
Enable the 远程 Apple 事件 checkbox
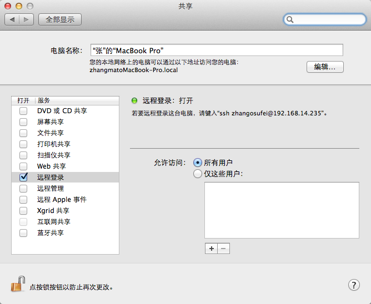click(x=23, y=200)
